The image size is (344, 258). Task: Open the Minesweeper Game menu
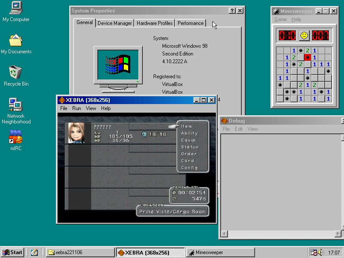click(280, 19)
